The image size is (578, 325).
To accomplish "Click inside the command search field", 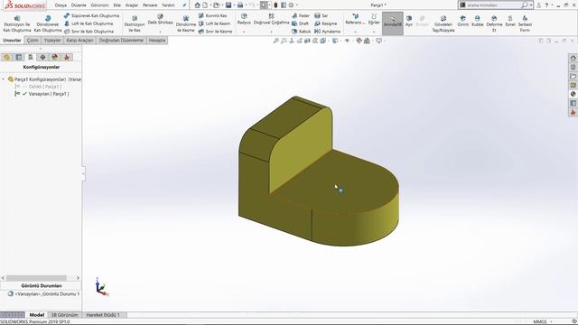I will tap(492, 5).
